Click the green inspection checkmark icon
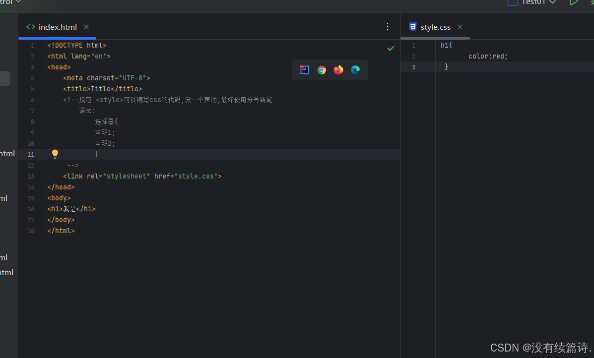 tap(391, 48)
